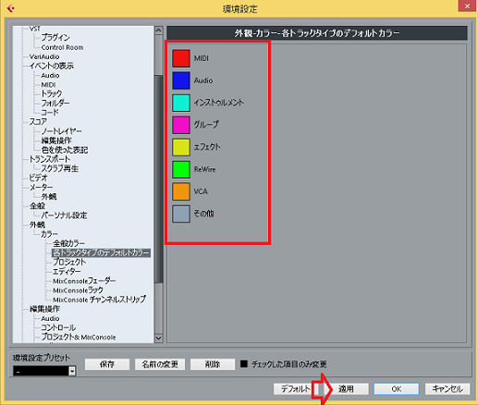Select スコア tree item
Image resolution: width=478 pixels, height=405 pixels.
38,122
